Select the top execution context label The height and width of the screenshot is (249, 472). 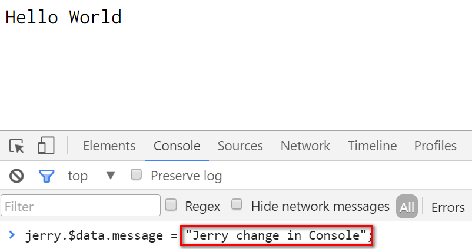coord(78,176)
